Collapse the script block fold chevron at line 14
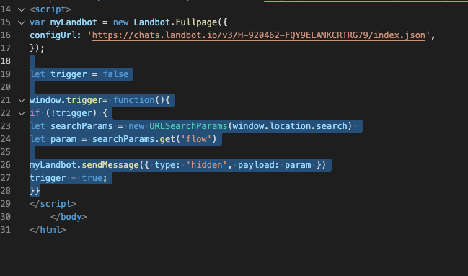Screen dimensions: 468x276 tap(22, 9)
